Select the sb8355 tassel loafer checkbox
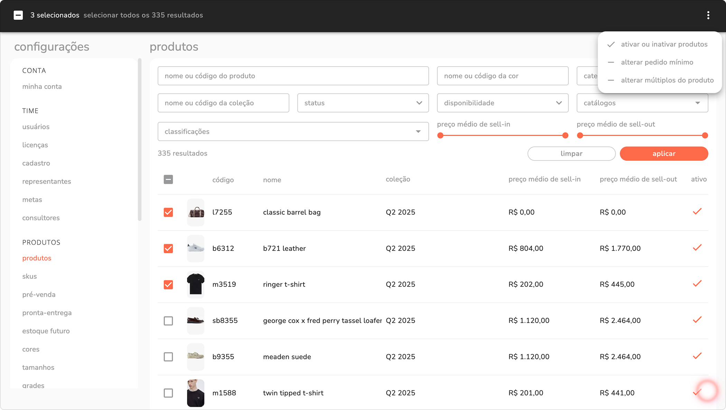The height and width of the screenshot is (410, 726). (x=168, y=321)
